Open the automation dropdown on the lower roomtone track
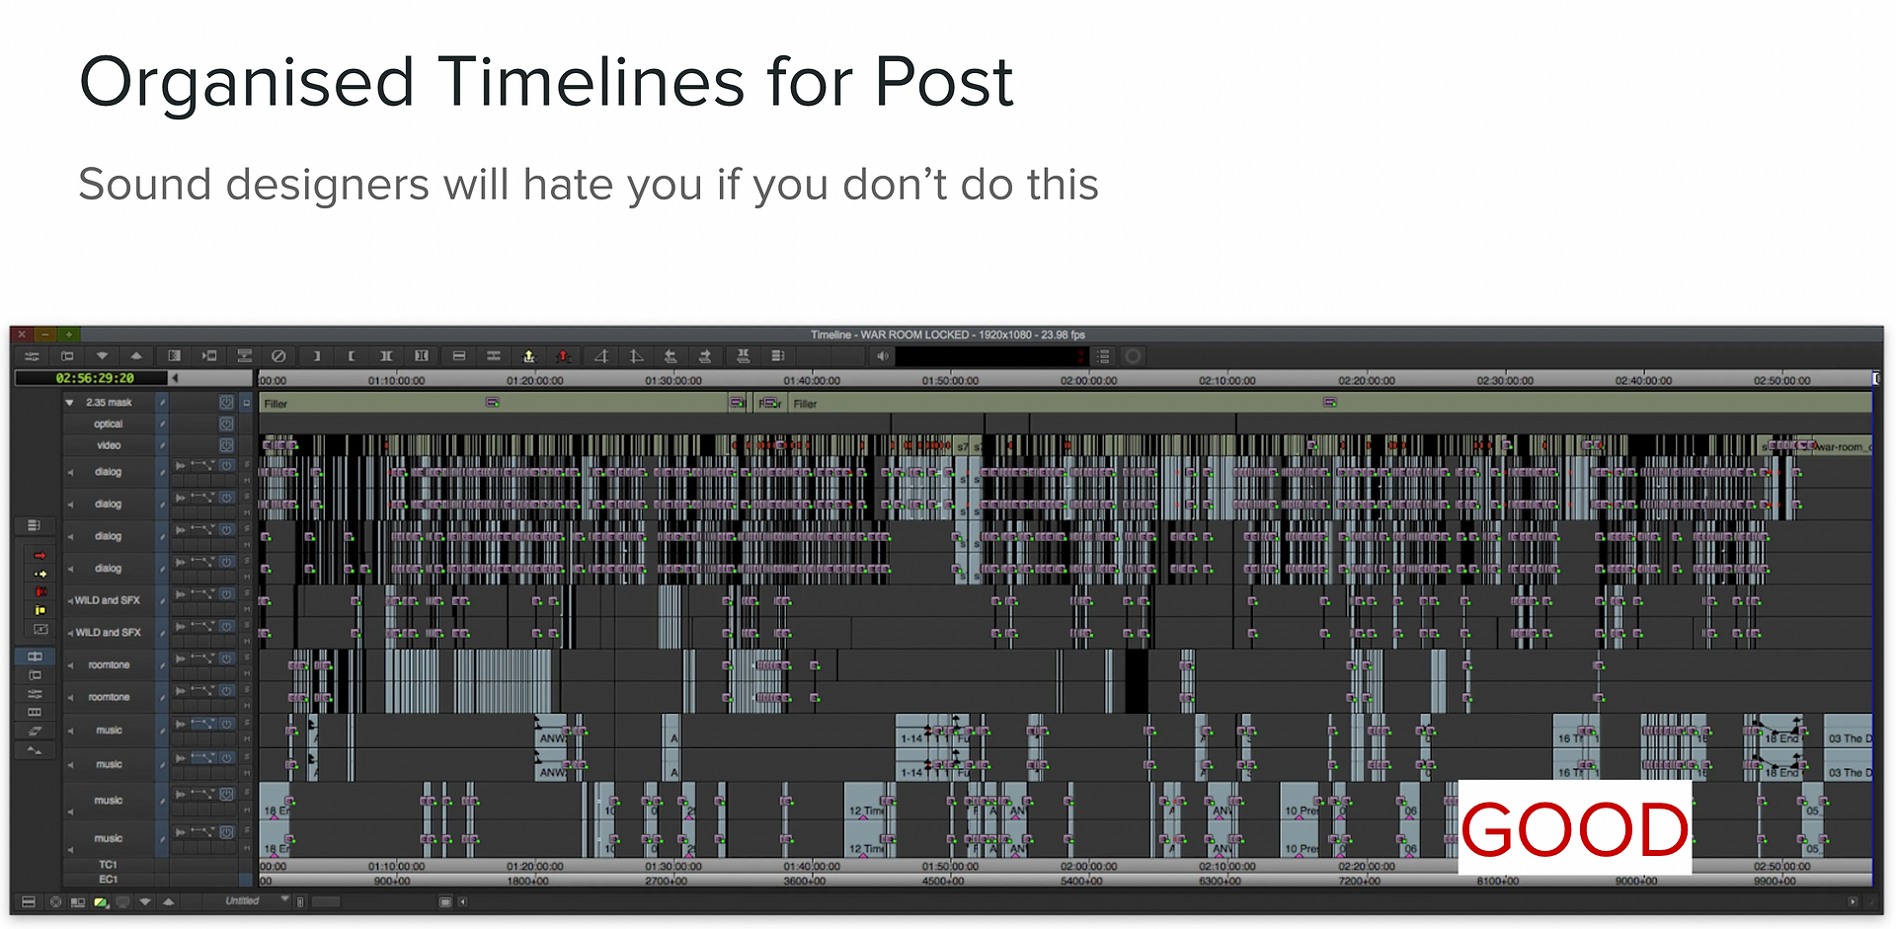The height and width of the screenshot is (929, 1896). pos(201,691)
